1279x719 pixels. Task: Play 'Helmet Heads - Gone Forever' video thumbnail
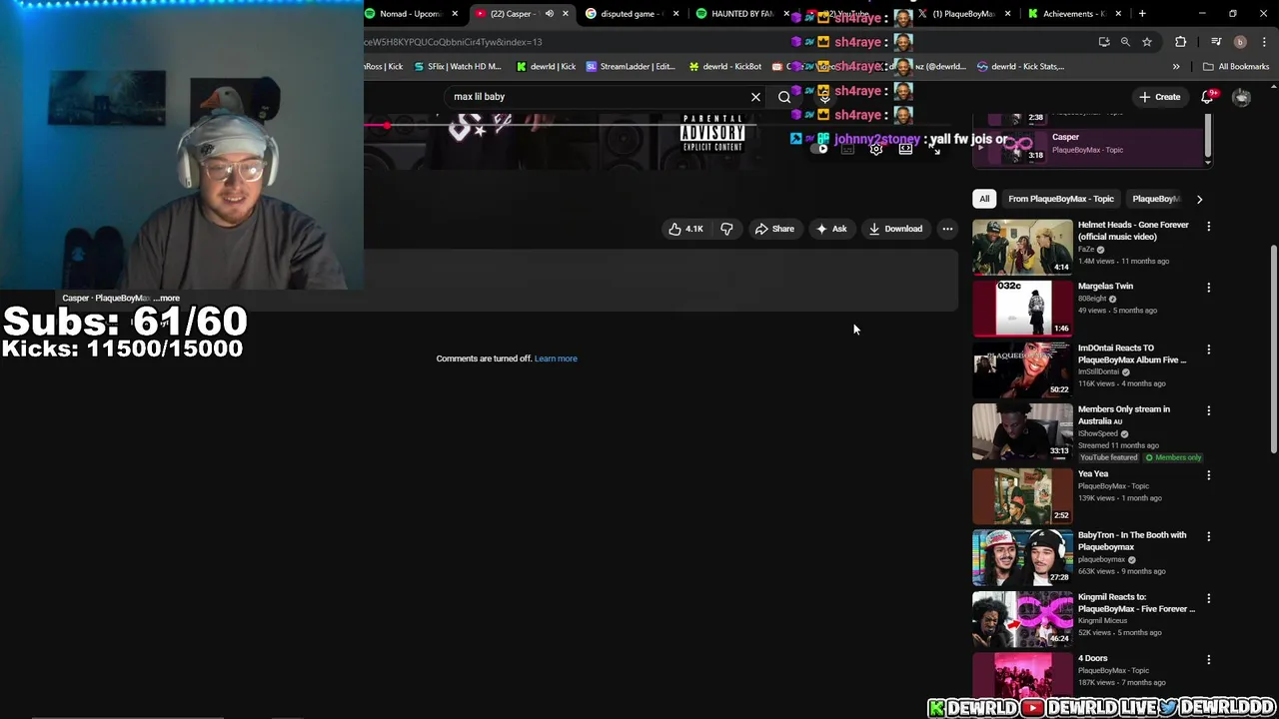pos(1022,247)
